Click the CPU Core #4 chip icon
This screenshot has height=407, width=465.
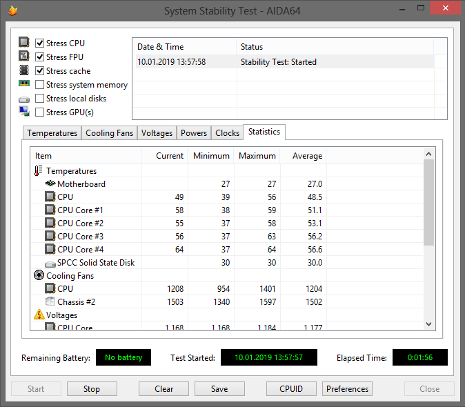50,249
